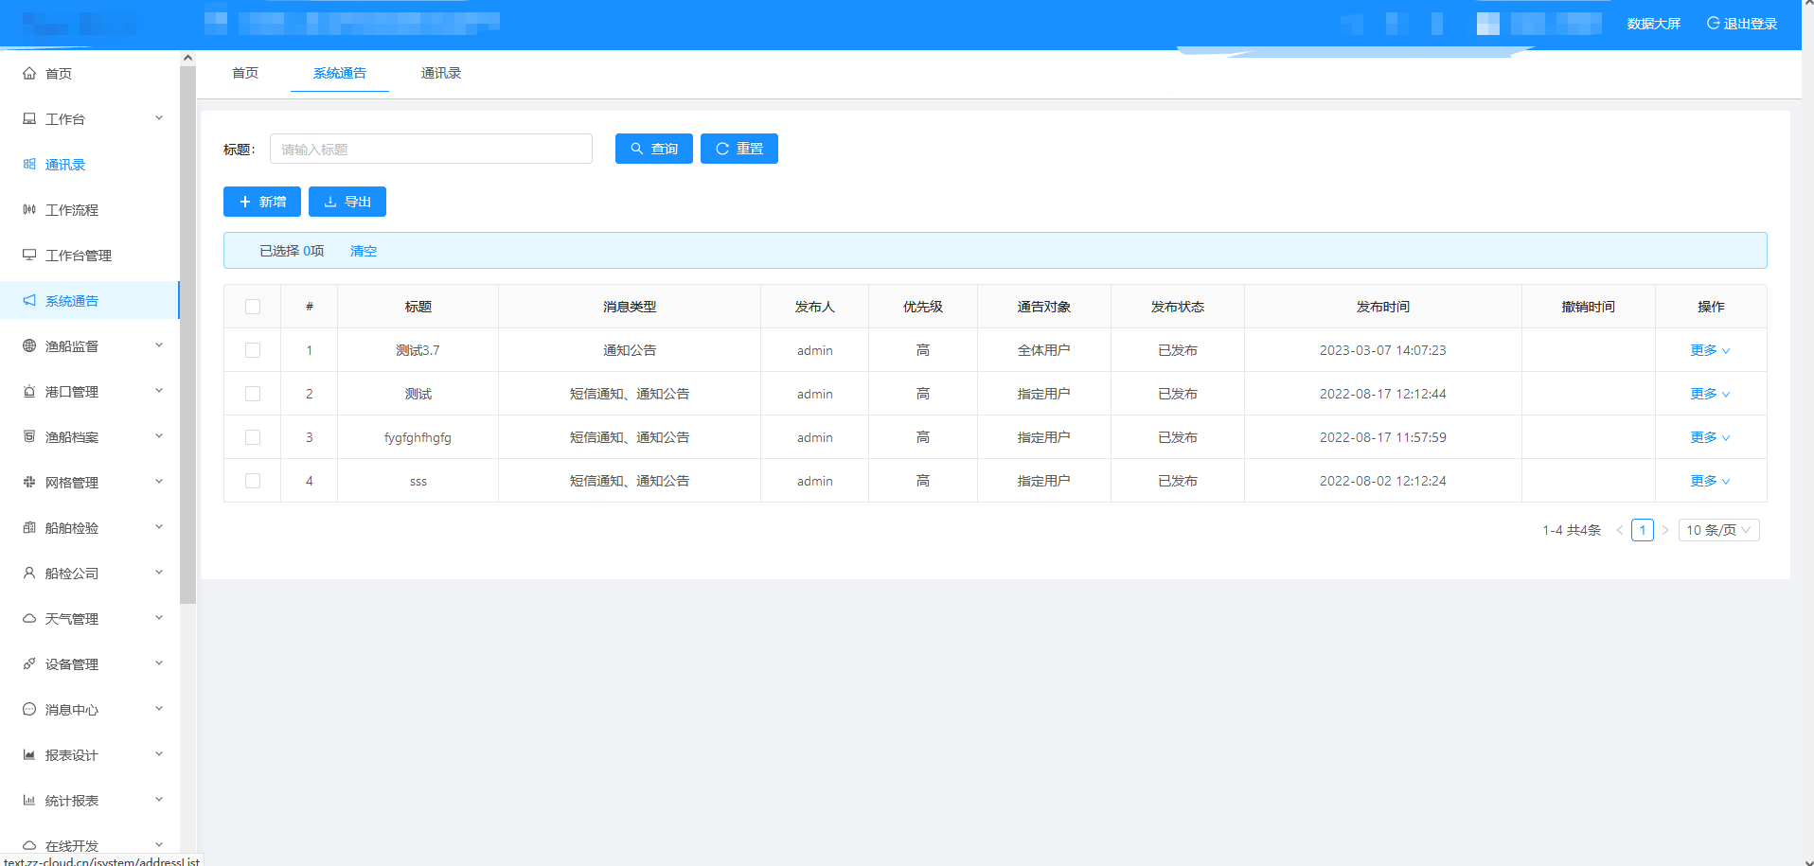Click the 设备管理 sidebar icon
This screenshot has width=1814, height=866.
pyautogui.click(x=29, y=663)
